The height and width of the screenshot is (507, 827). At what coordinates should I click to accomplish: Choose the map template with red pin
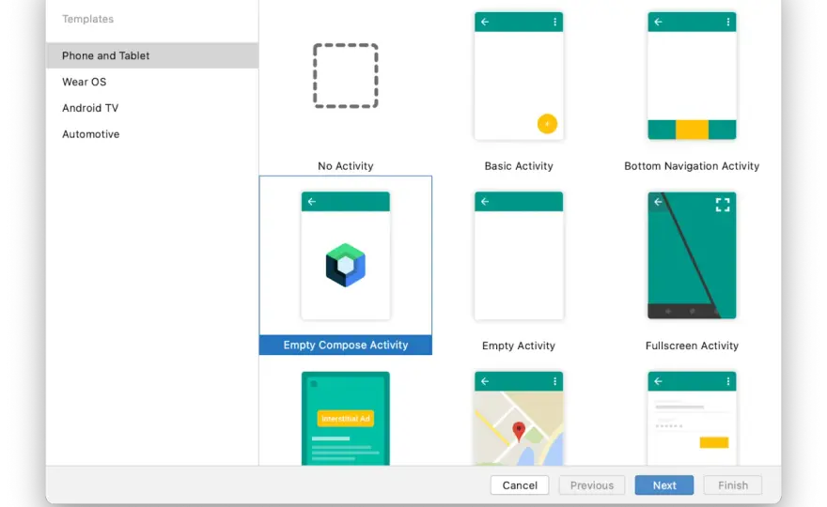519,419
